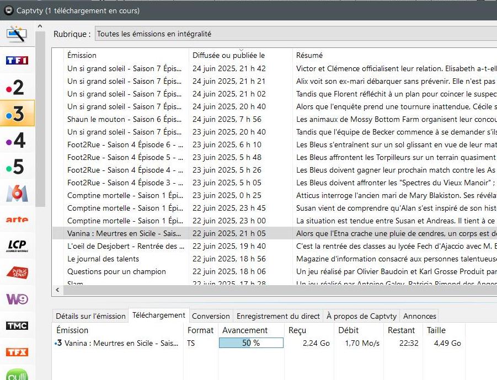
Task: Click the 50 % download progress bar
Action: pos(251,343)
